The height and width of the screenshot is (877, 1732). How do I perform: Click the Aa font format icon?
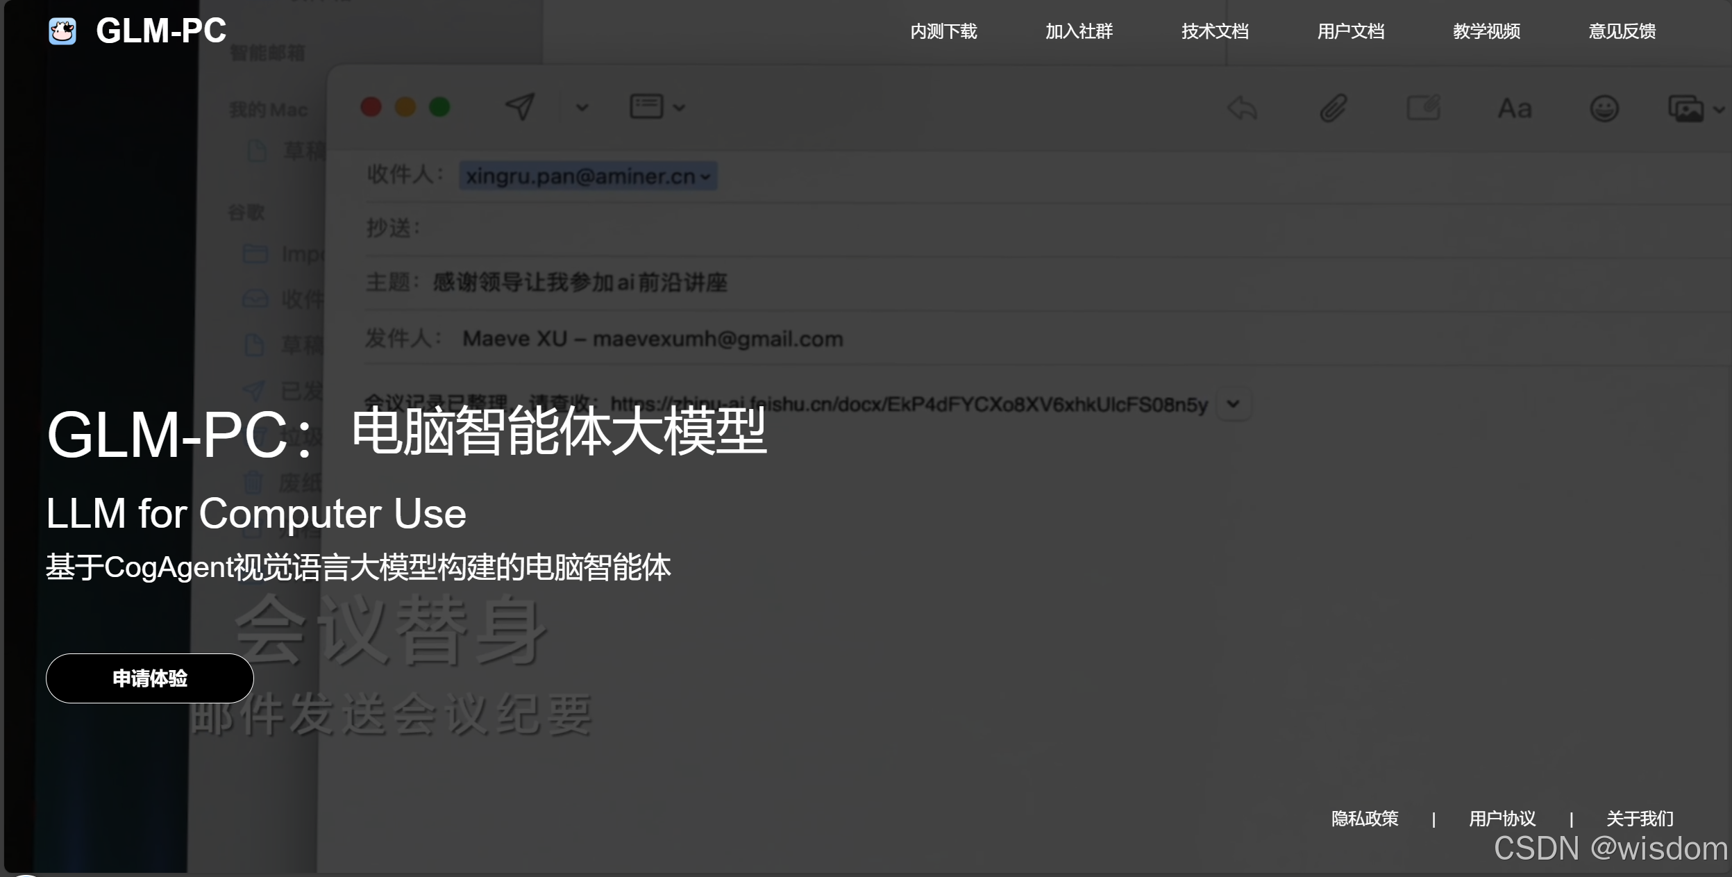(1514, 109)
